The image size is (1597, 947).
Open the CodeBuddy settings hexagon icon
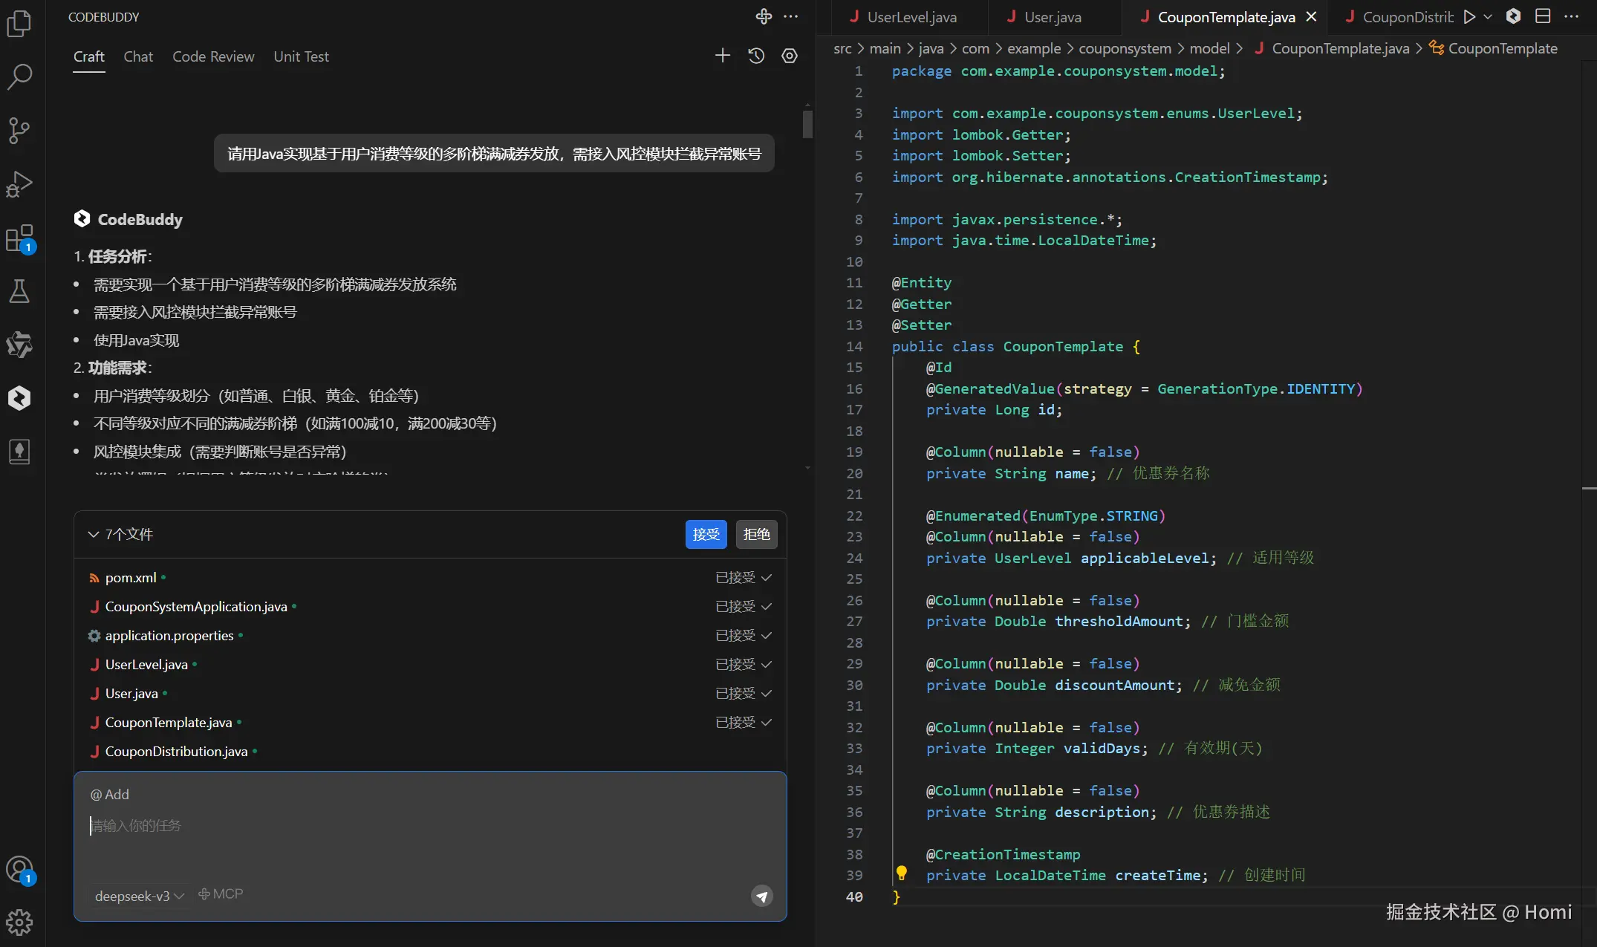(x=790, y=56)
